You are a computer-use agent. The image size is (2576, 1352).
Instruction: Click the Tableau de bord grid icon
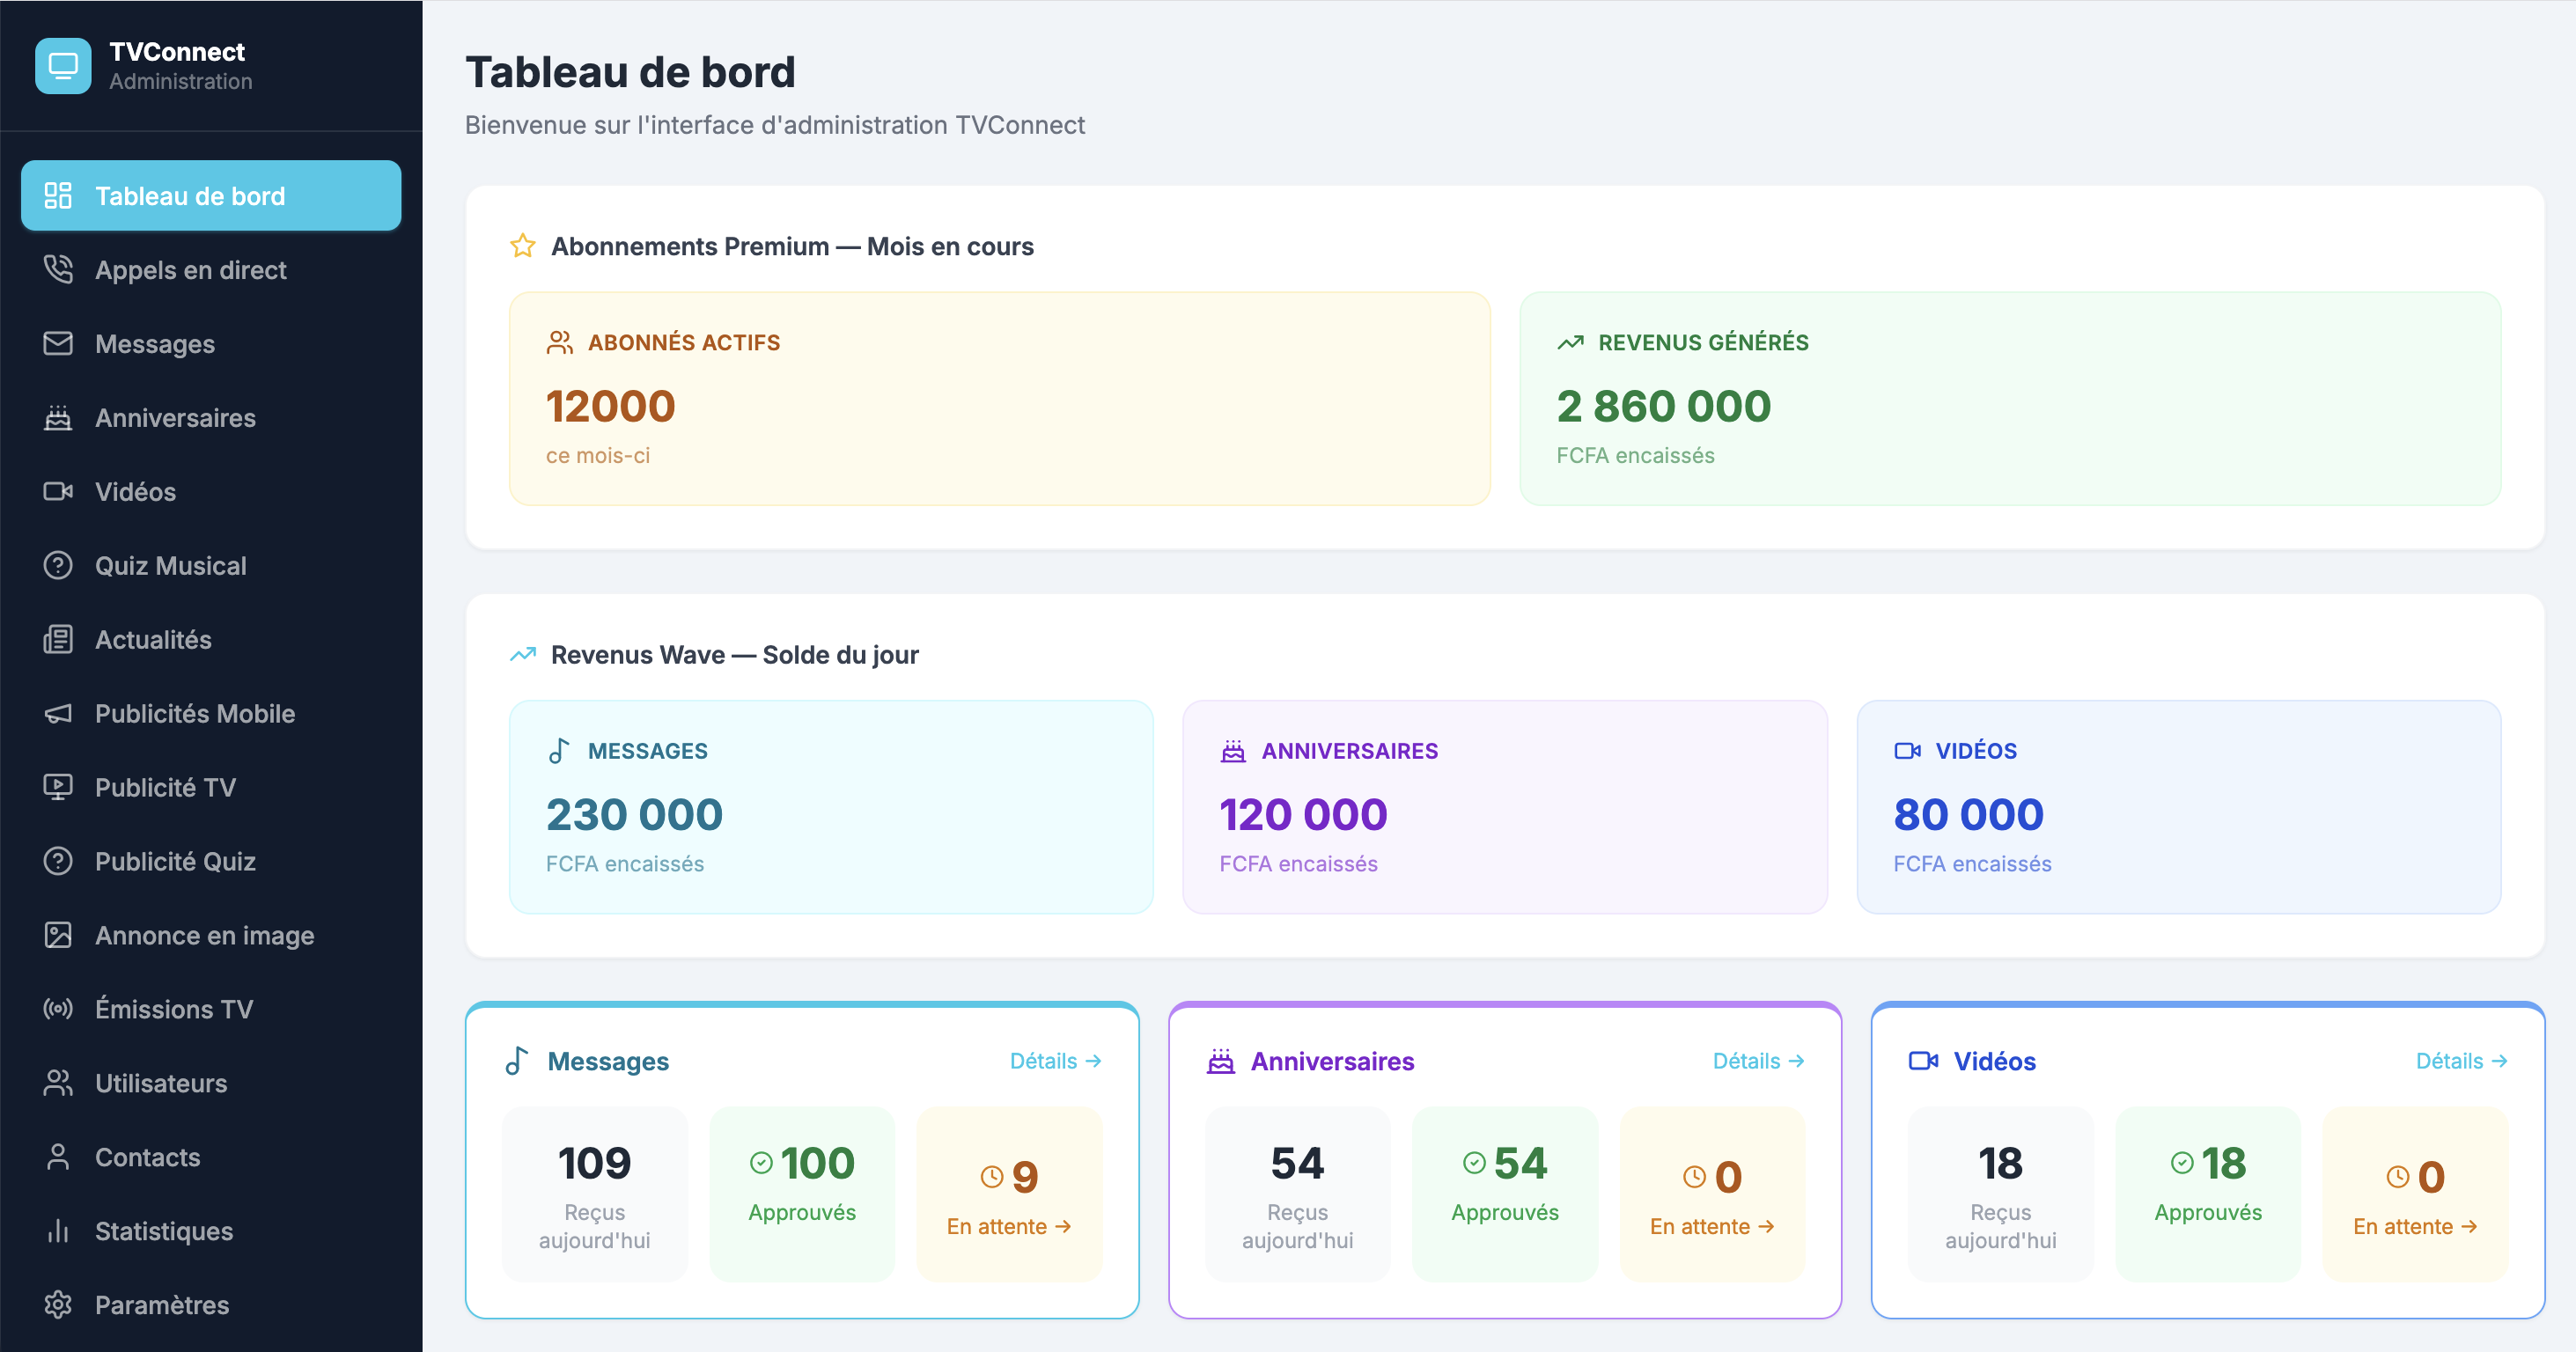pyautogui.click(x=58, y=196)
